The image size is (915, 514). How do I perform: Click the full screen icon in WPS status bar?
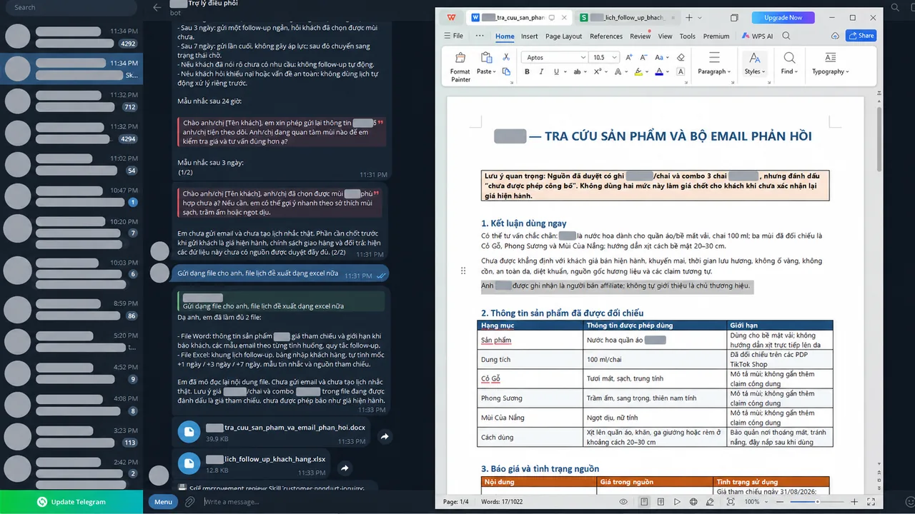[871, 502]
